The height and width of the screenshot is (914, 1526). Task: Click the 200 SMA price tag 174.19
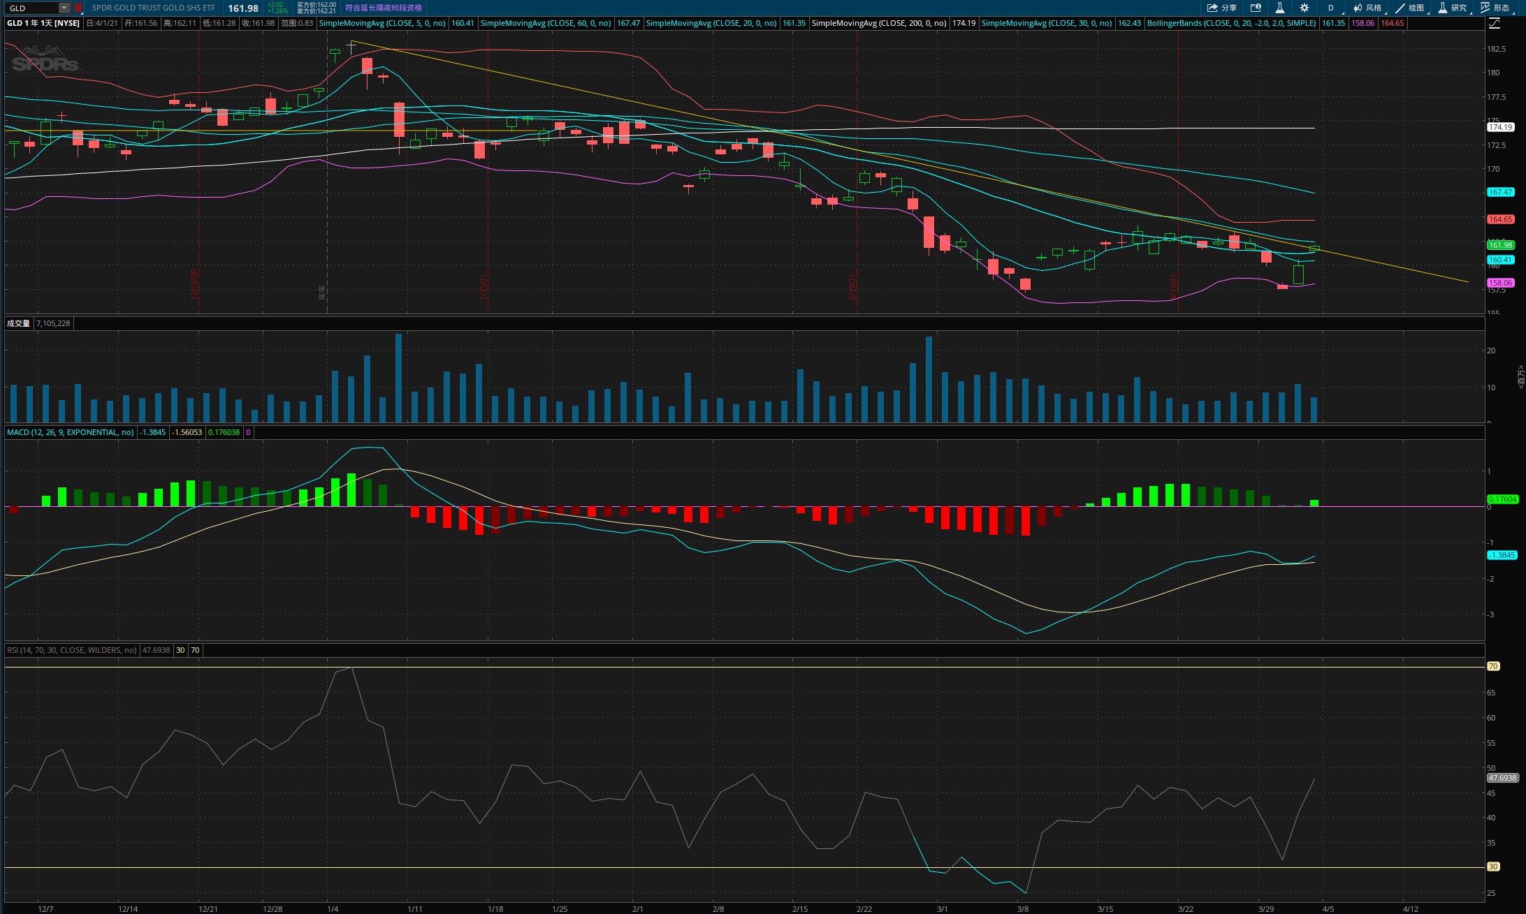(x=1501, y=127)
